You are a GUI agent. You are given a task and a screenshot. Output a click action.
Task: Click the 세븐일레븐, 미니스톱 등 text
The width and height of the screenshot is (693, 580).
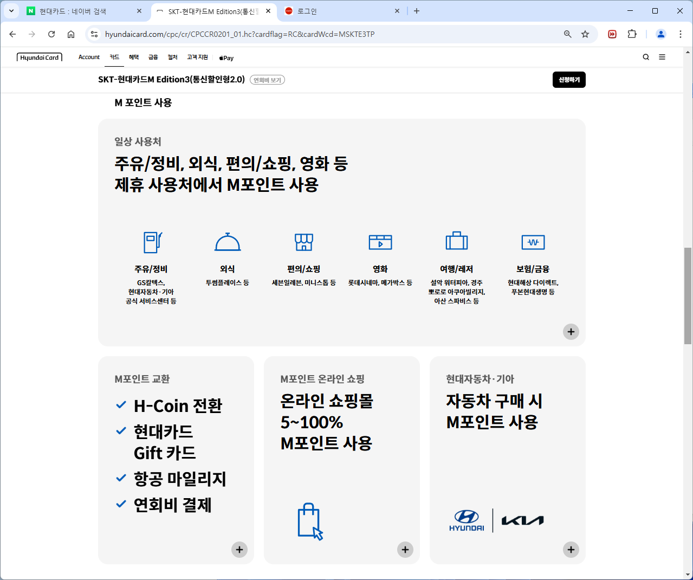coord(304,283)
